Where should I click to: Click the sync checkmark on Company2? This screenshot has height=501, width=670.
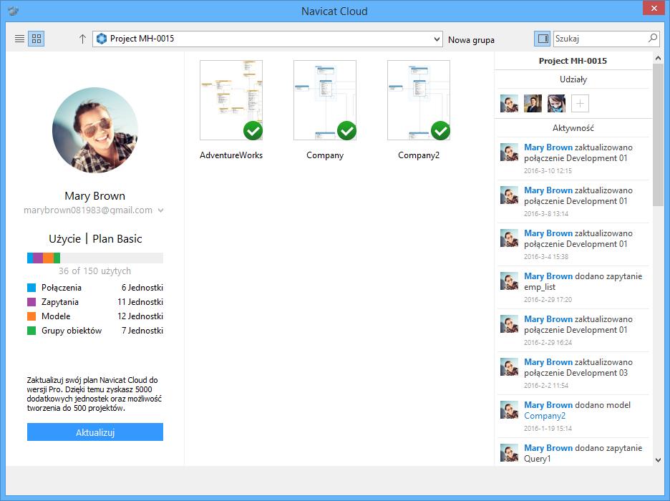(x=440, y=131)
